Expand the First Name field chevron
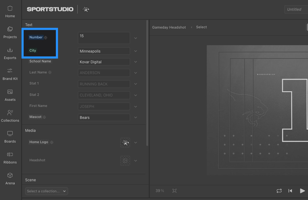This screenshot has height=200, width=308. pyautogui.click(x=136, y=107)
